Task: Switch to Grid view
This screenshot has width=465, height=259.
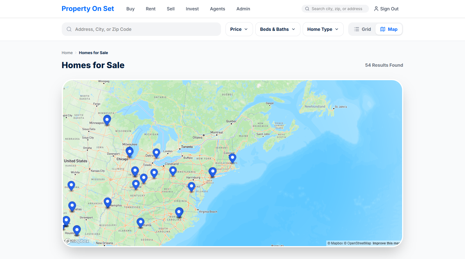Action: coord(362,29)
